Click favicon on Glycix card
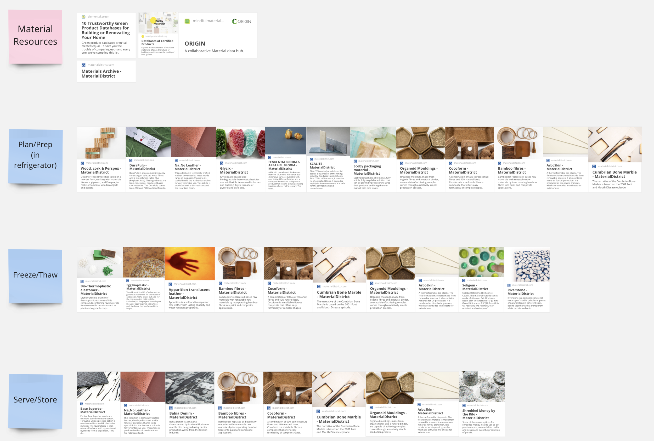The width and height of the screenshot is (654, 441). pyautogui.click(x=222, y=163)
